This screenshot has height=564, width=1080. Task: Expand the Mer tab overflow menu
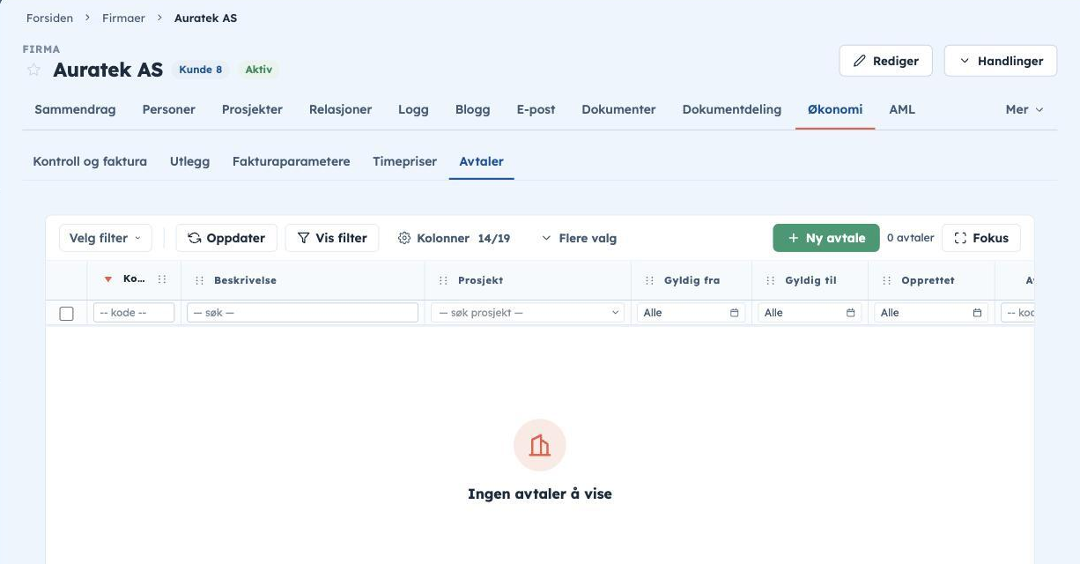(x=1025, y=109)
